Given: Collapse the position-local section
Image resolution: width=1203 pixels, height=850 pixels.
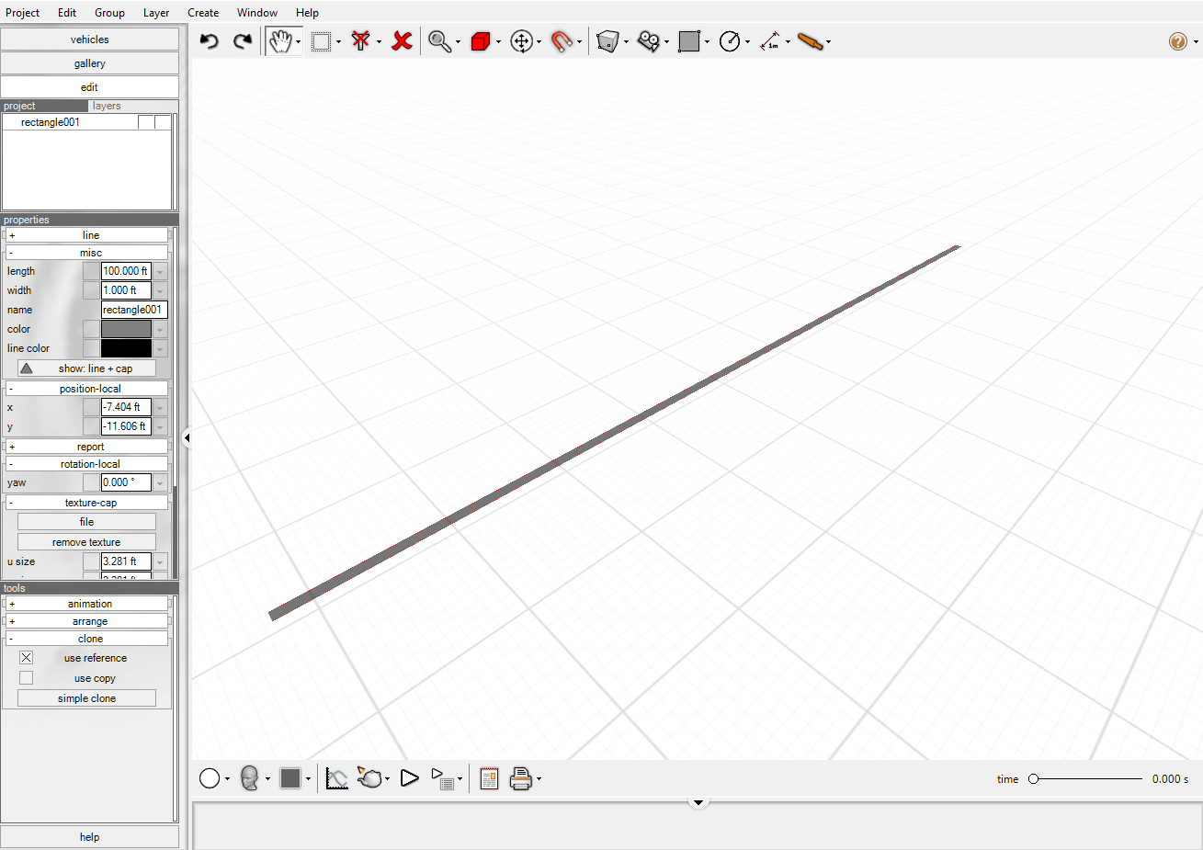Looking at the screenshot, I should coord(87,389).
